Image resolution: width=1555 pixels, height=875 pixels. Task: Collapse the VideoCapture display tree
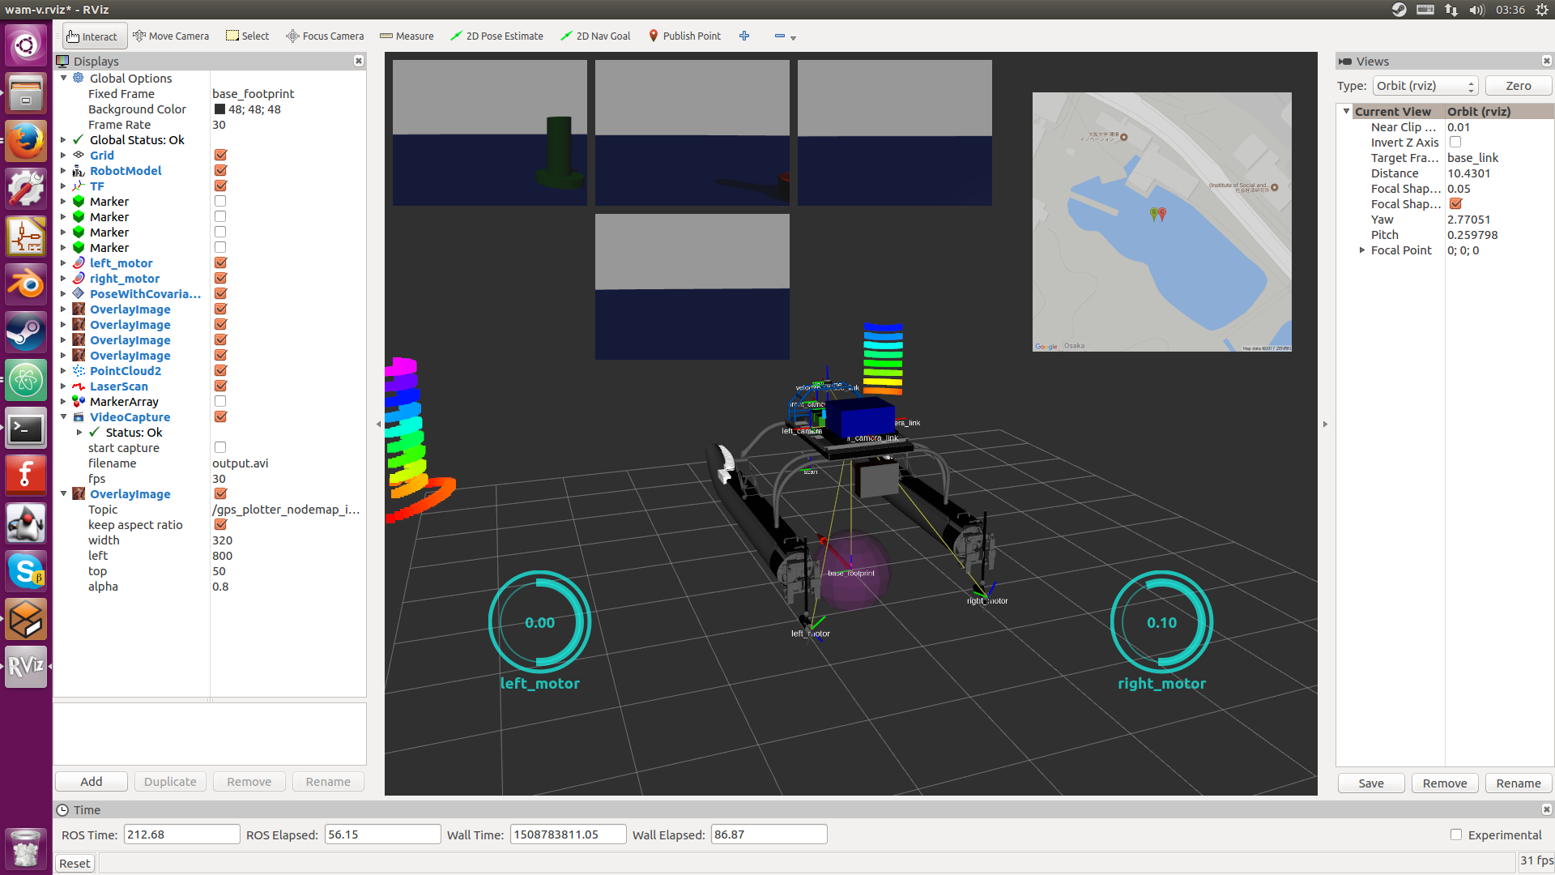click(x=63, y=417)
